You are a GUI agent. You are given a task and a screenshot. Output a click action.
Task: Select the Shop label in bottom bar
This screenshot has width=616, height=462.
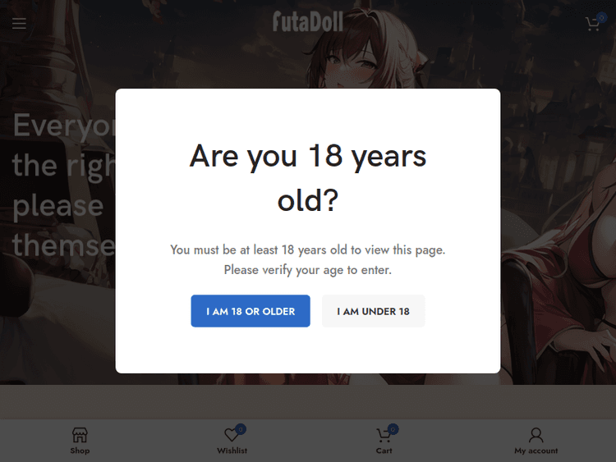point(80,451)
